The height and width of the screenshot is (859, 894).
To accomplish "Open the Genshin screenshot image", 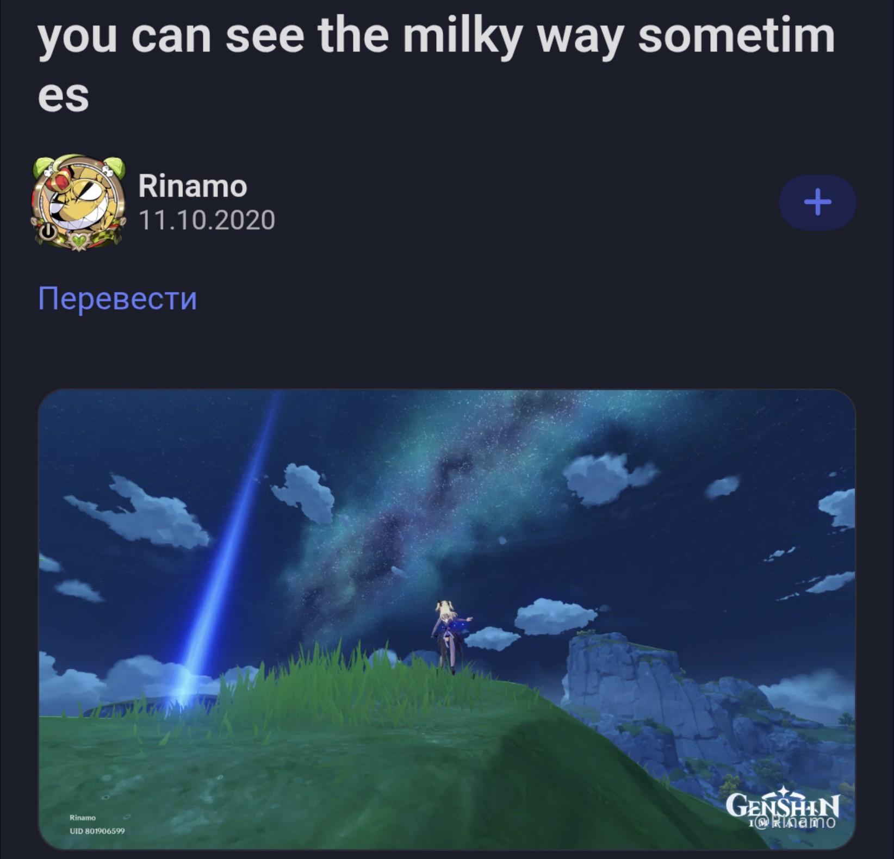I will pos(447,619).
